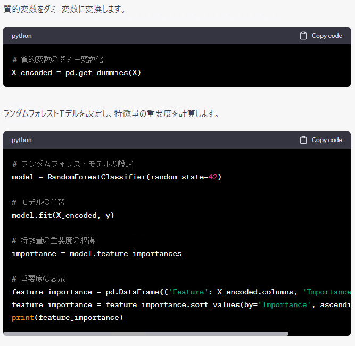This screenshot has width=355, height=346.
Task: Click the "python" label on the second code block
Action: 22,140
